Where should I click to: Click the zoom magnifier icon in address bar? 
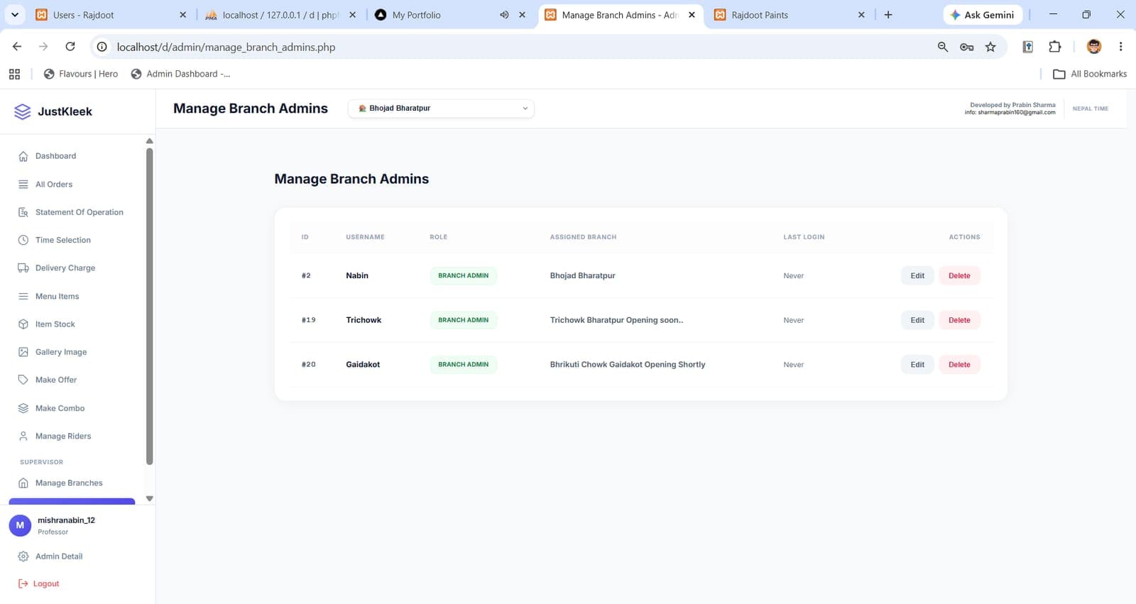(943, 47)
